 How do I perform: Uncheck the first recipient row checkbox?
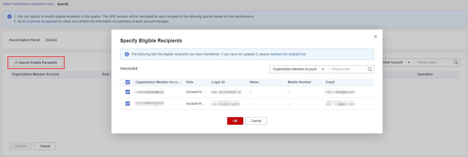pyautogui.click(x=128, y=92)
